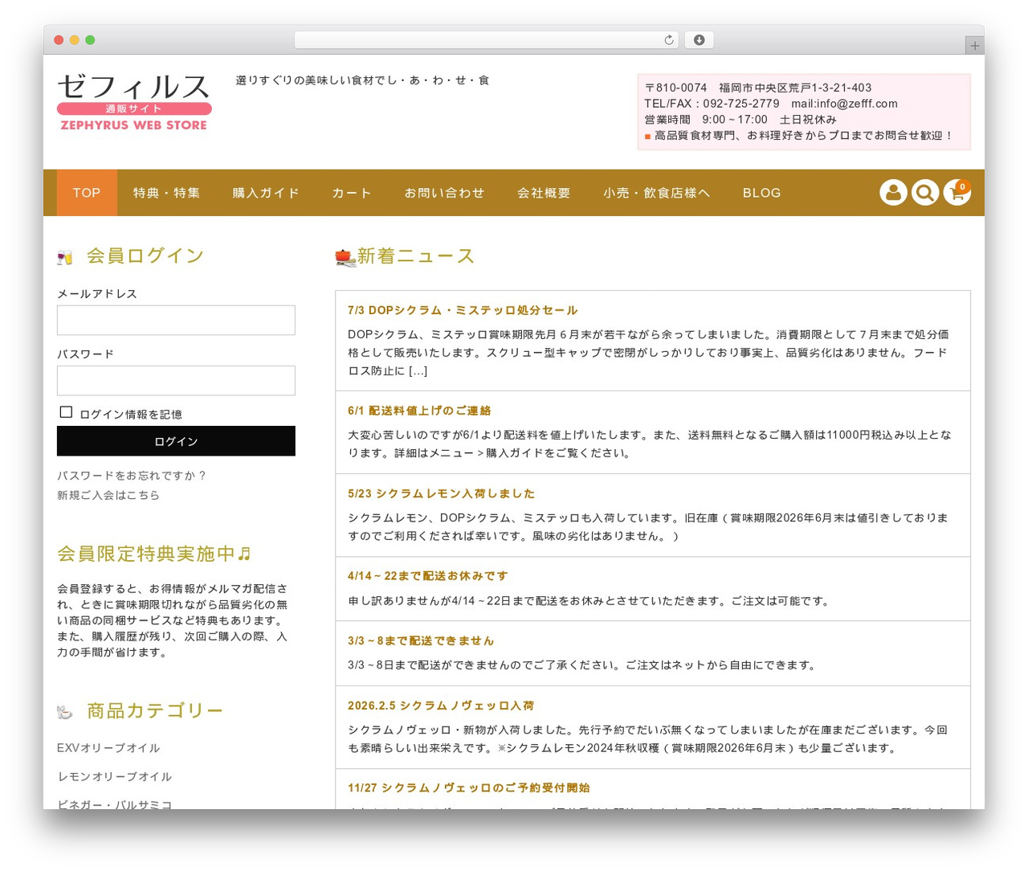Click the Zephyrus Web Store logo
The height and width of the screenshot is (871, 1028).
[134, 102]
